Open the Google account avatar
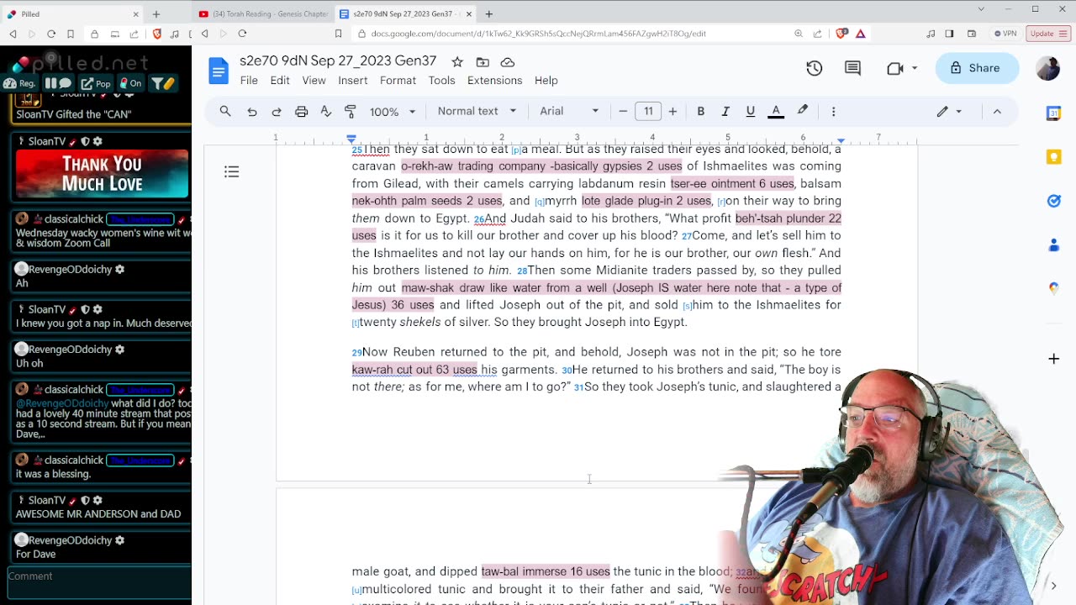 [1047, 68]
